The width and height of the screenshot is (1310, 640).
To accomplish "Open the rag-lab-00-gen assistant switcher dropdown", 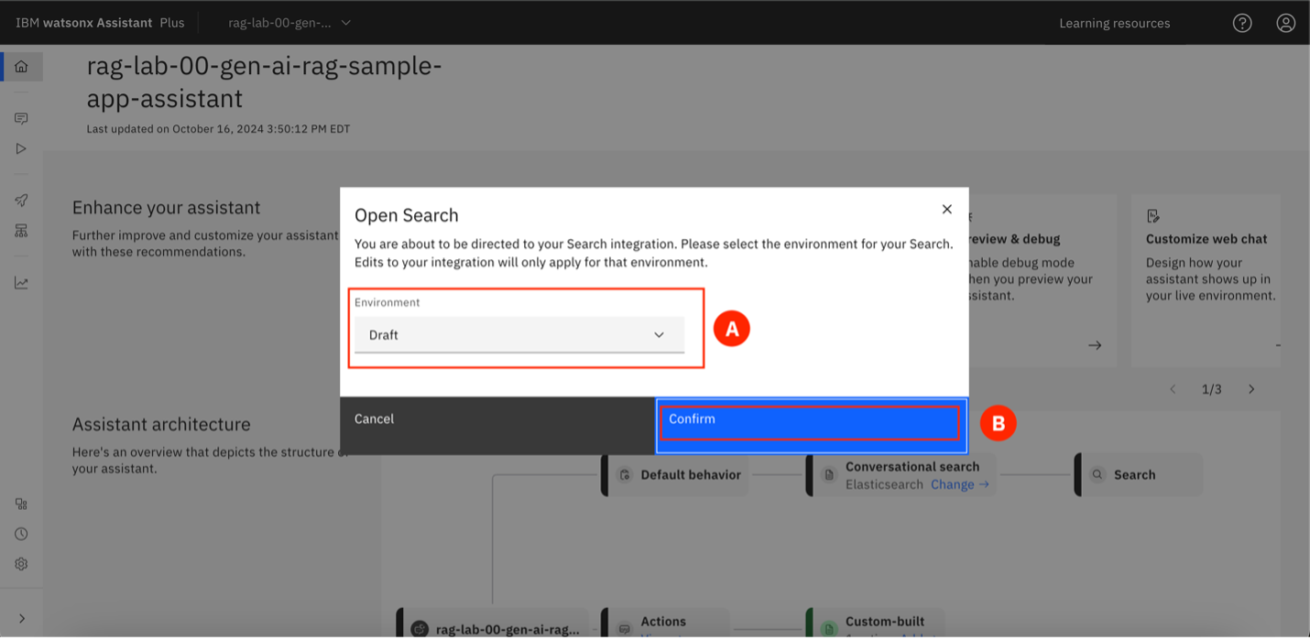I will point(289,23).
